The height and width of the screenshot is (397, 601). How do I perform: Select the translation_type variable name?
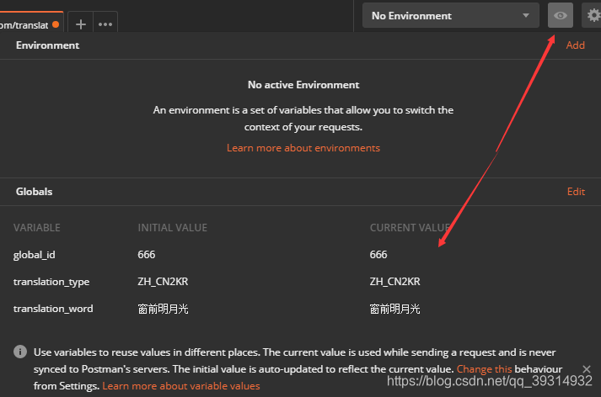pos(51,282)
